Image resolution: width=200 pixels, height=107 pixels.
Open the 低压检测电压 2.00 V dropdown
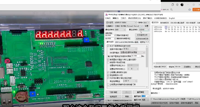pos(130,81)
